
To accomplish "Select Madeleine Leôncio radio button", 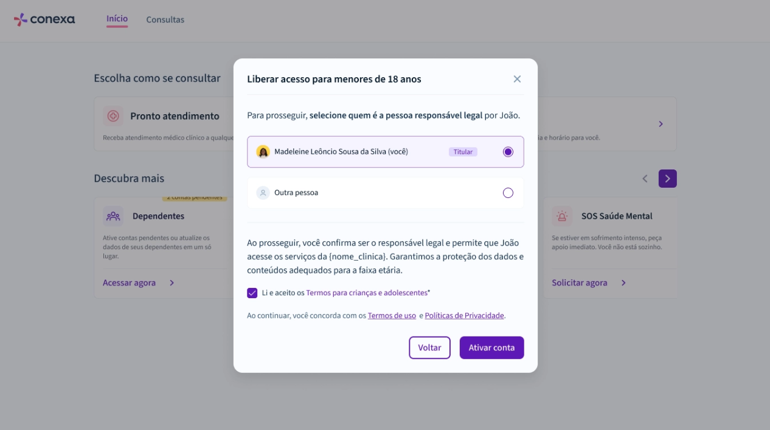I will (x=508, y=152).
